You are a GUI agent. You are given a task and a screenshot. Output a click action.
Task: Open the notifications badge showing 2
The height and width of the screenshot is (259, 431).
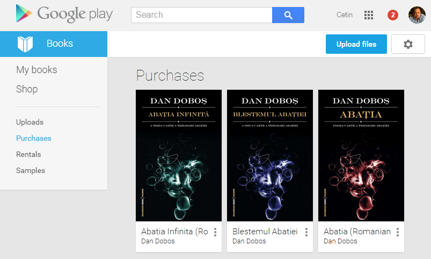(393, 15)
